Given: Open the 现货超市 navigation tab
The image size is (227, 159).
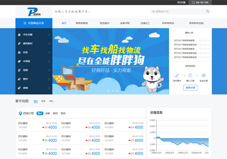Looking at the screenshot, I should [x=104, y=23].
